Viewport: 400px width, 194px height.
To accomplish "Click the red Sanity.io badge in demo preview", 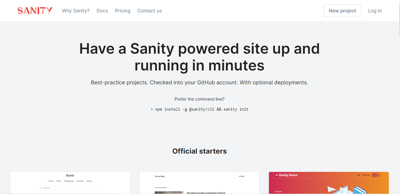I will (x=377, y=175).
